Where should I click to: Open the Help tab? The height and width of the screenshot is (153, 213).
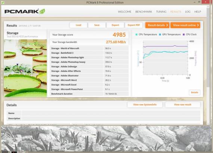tap(198, 12)
